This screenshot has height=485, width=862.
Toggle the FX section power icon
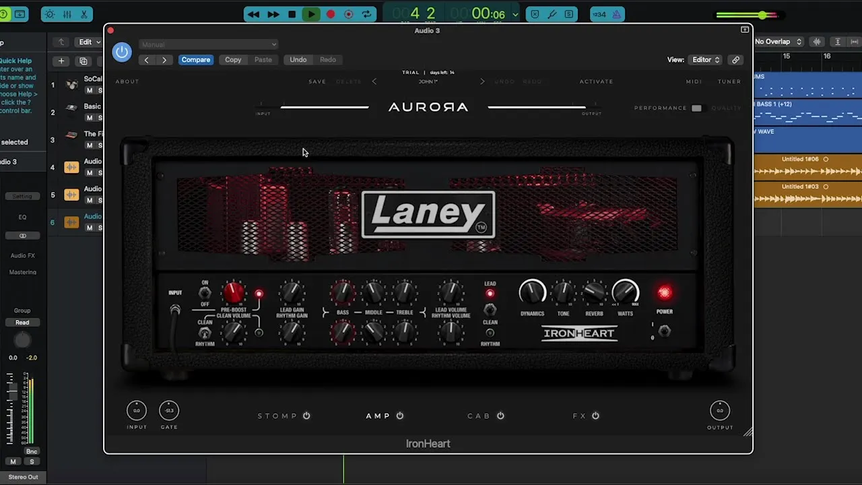tap(595, 416)
